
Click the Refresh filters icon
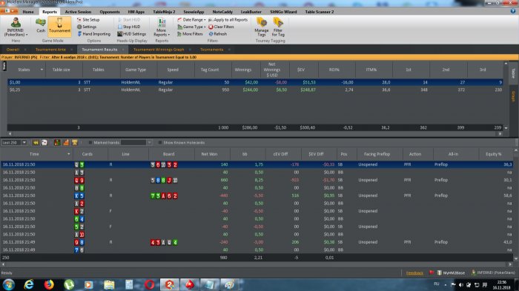click(x=218, y=34)
